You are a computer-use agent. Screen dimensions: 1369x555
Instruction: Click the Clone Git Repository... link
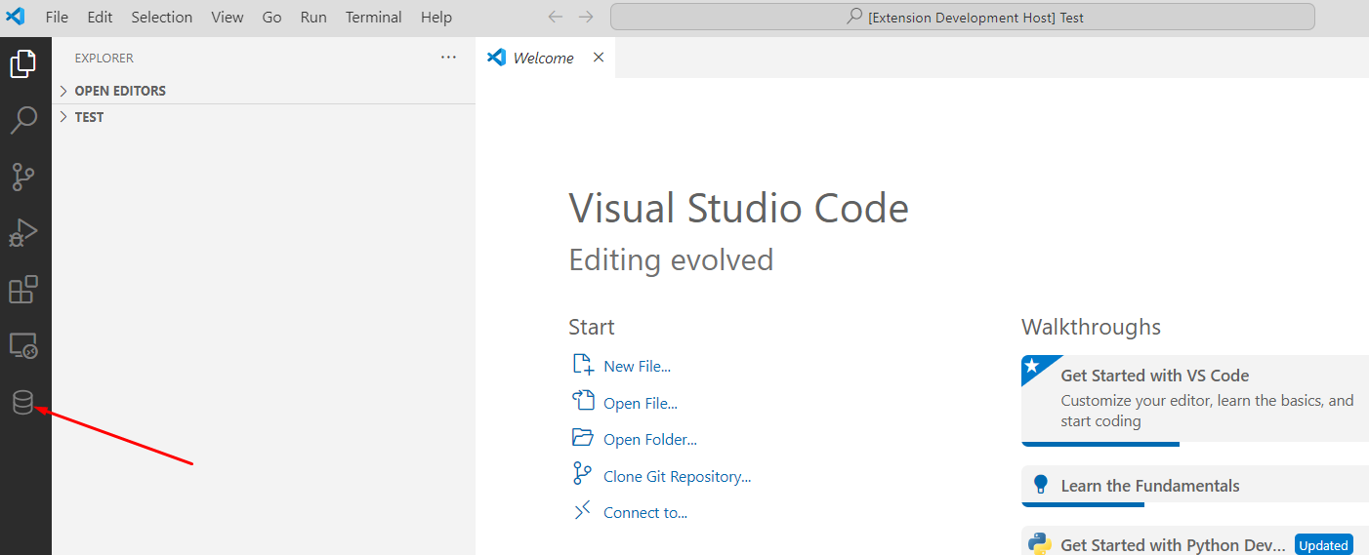tap(678, 476)
